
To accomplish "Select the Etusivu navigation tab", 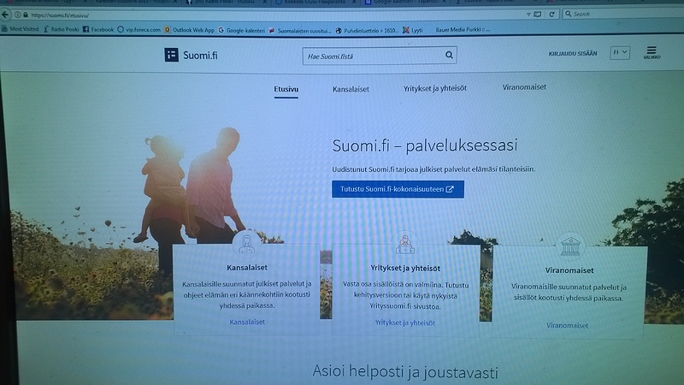I will coord(286,89).
